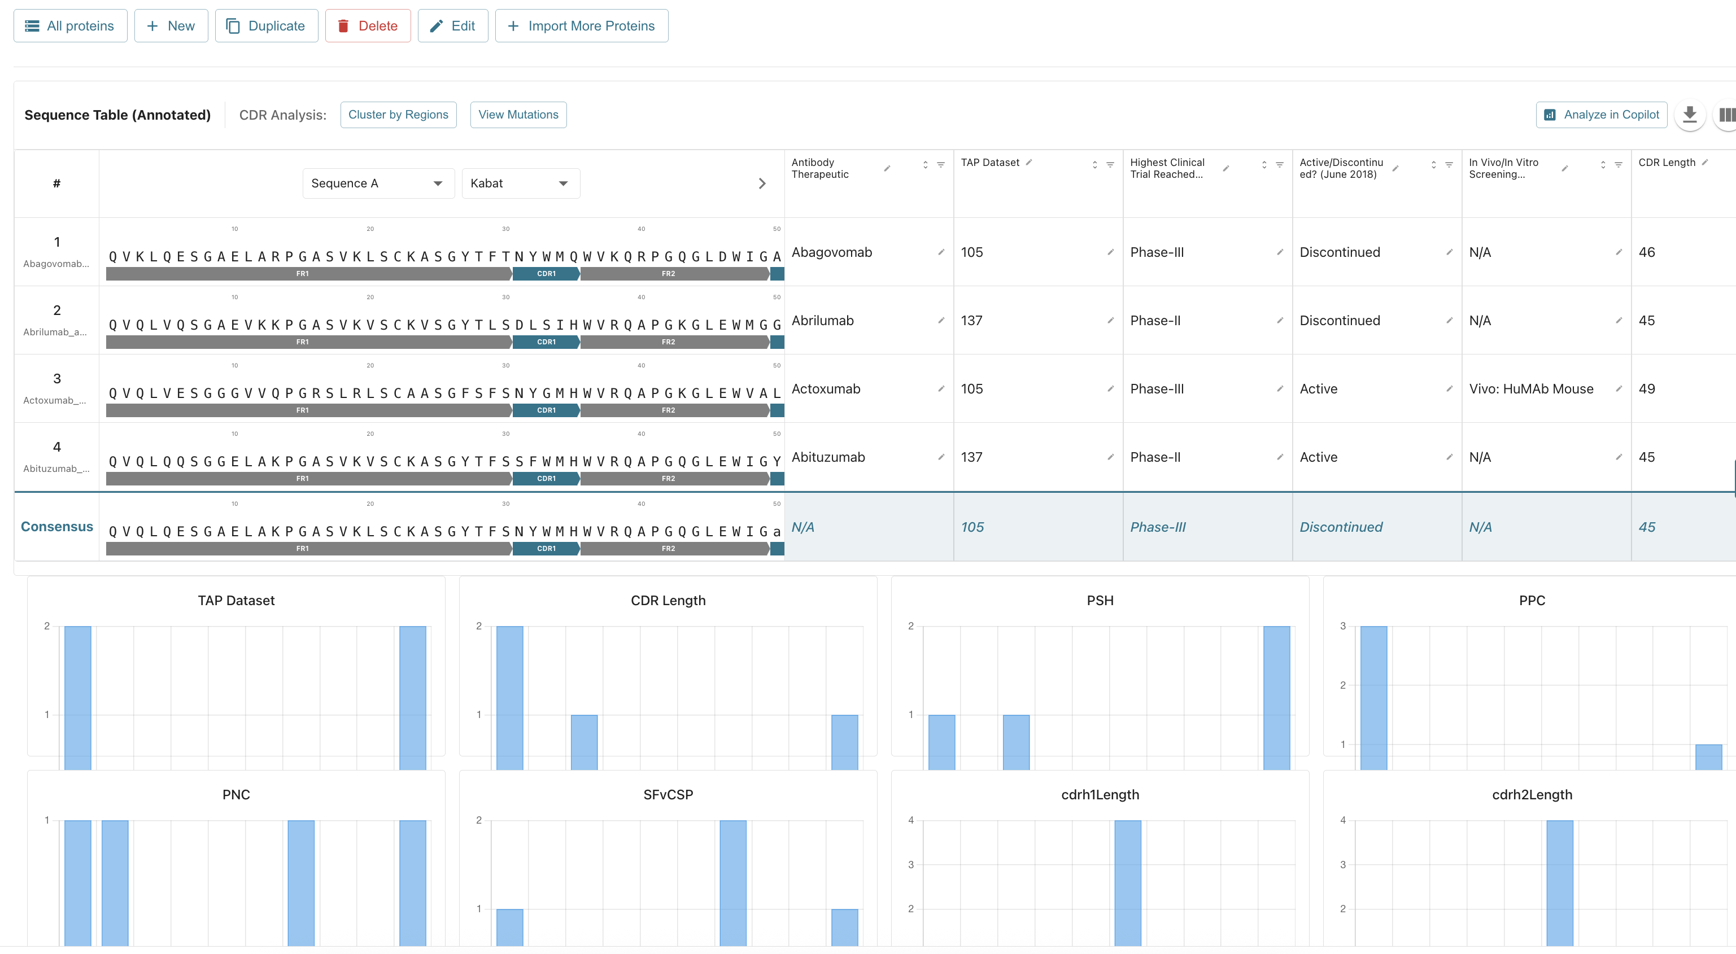1736x954 pixels.
Task: Sort the TAP Dataset column
Action: click(1094, 165)
